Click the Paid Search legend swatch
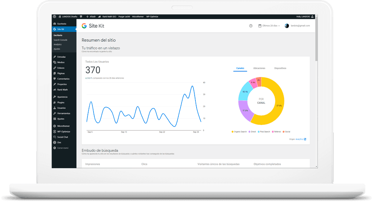This screenshot has height=202, width=373. [259, 132]
